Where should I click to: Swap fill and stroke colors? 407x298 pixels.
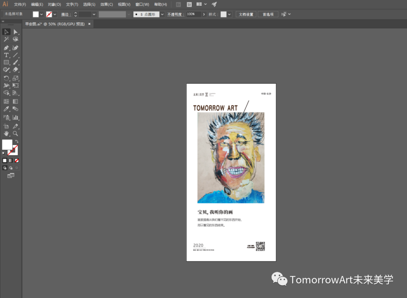coord(17,142)
